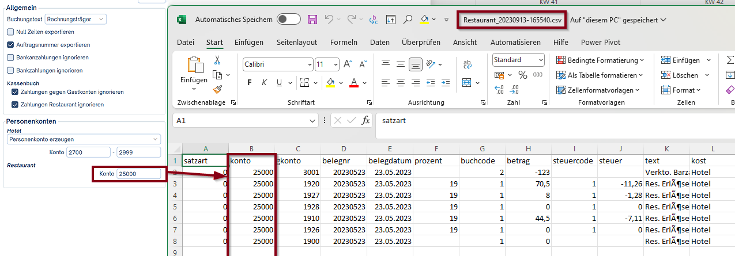
Task: Open the font size 11 dropdown
Action: [336, 64]
